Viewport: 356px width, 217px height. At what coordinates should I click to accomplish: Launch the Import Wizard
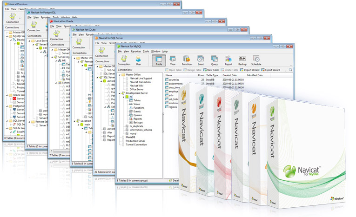(x=250, y=70)
